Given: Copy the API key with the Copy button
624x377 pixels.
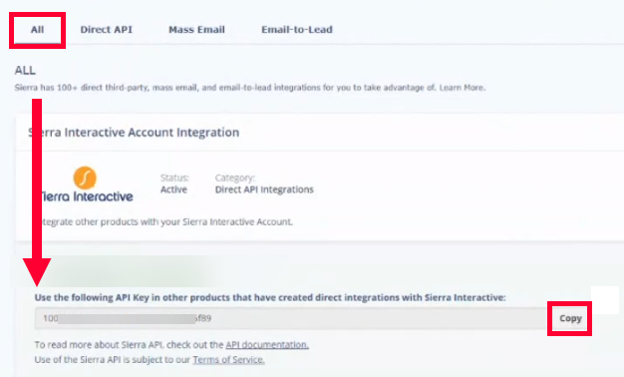Looking at the screenshot, I should (x=570, y=318).
